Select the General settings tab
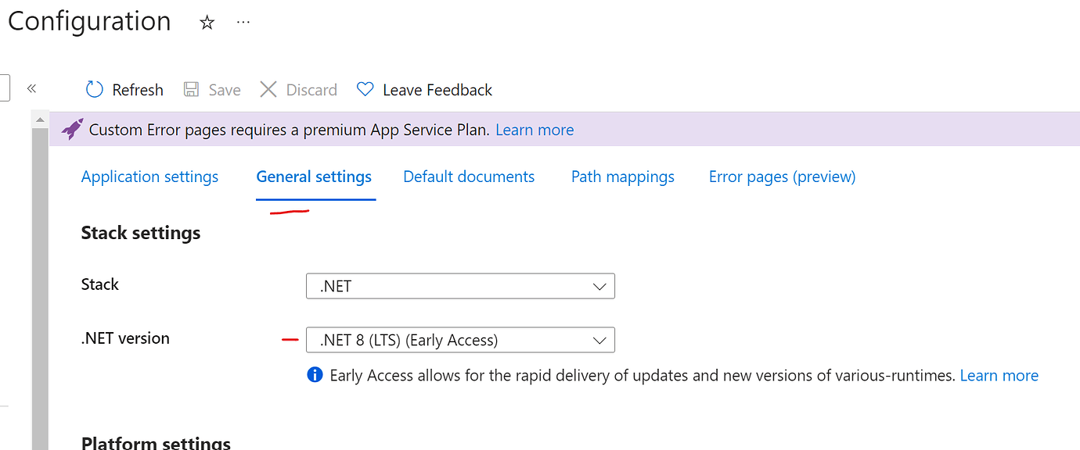The image size is (1080, 450). (315, 177)
